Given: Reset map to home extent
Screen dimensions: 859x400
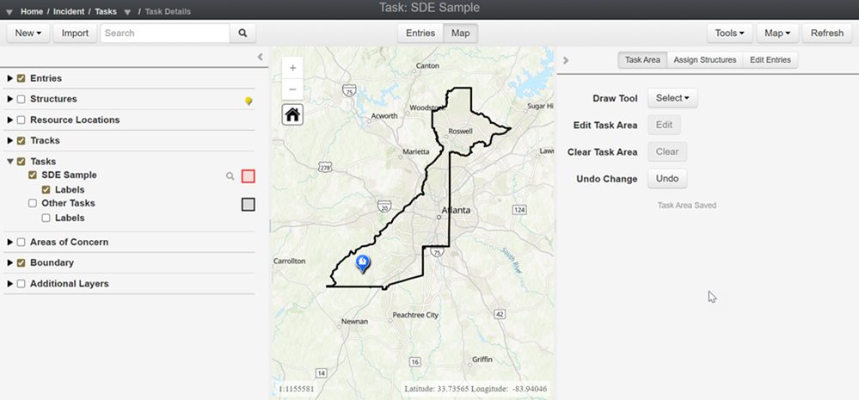Looking at the screenshot, I should (292, 114).
